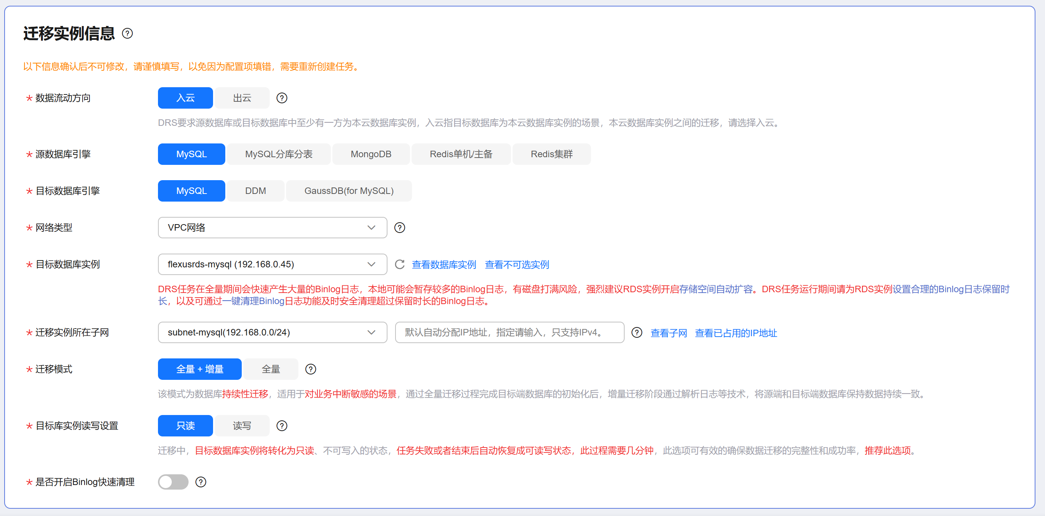Open subnet-mysql subnet dropdown

[273, 333]
